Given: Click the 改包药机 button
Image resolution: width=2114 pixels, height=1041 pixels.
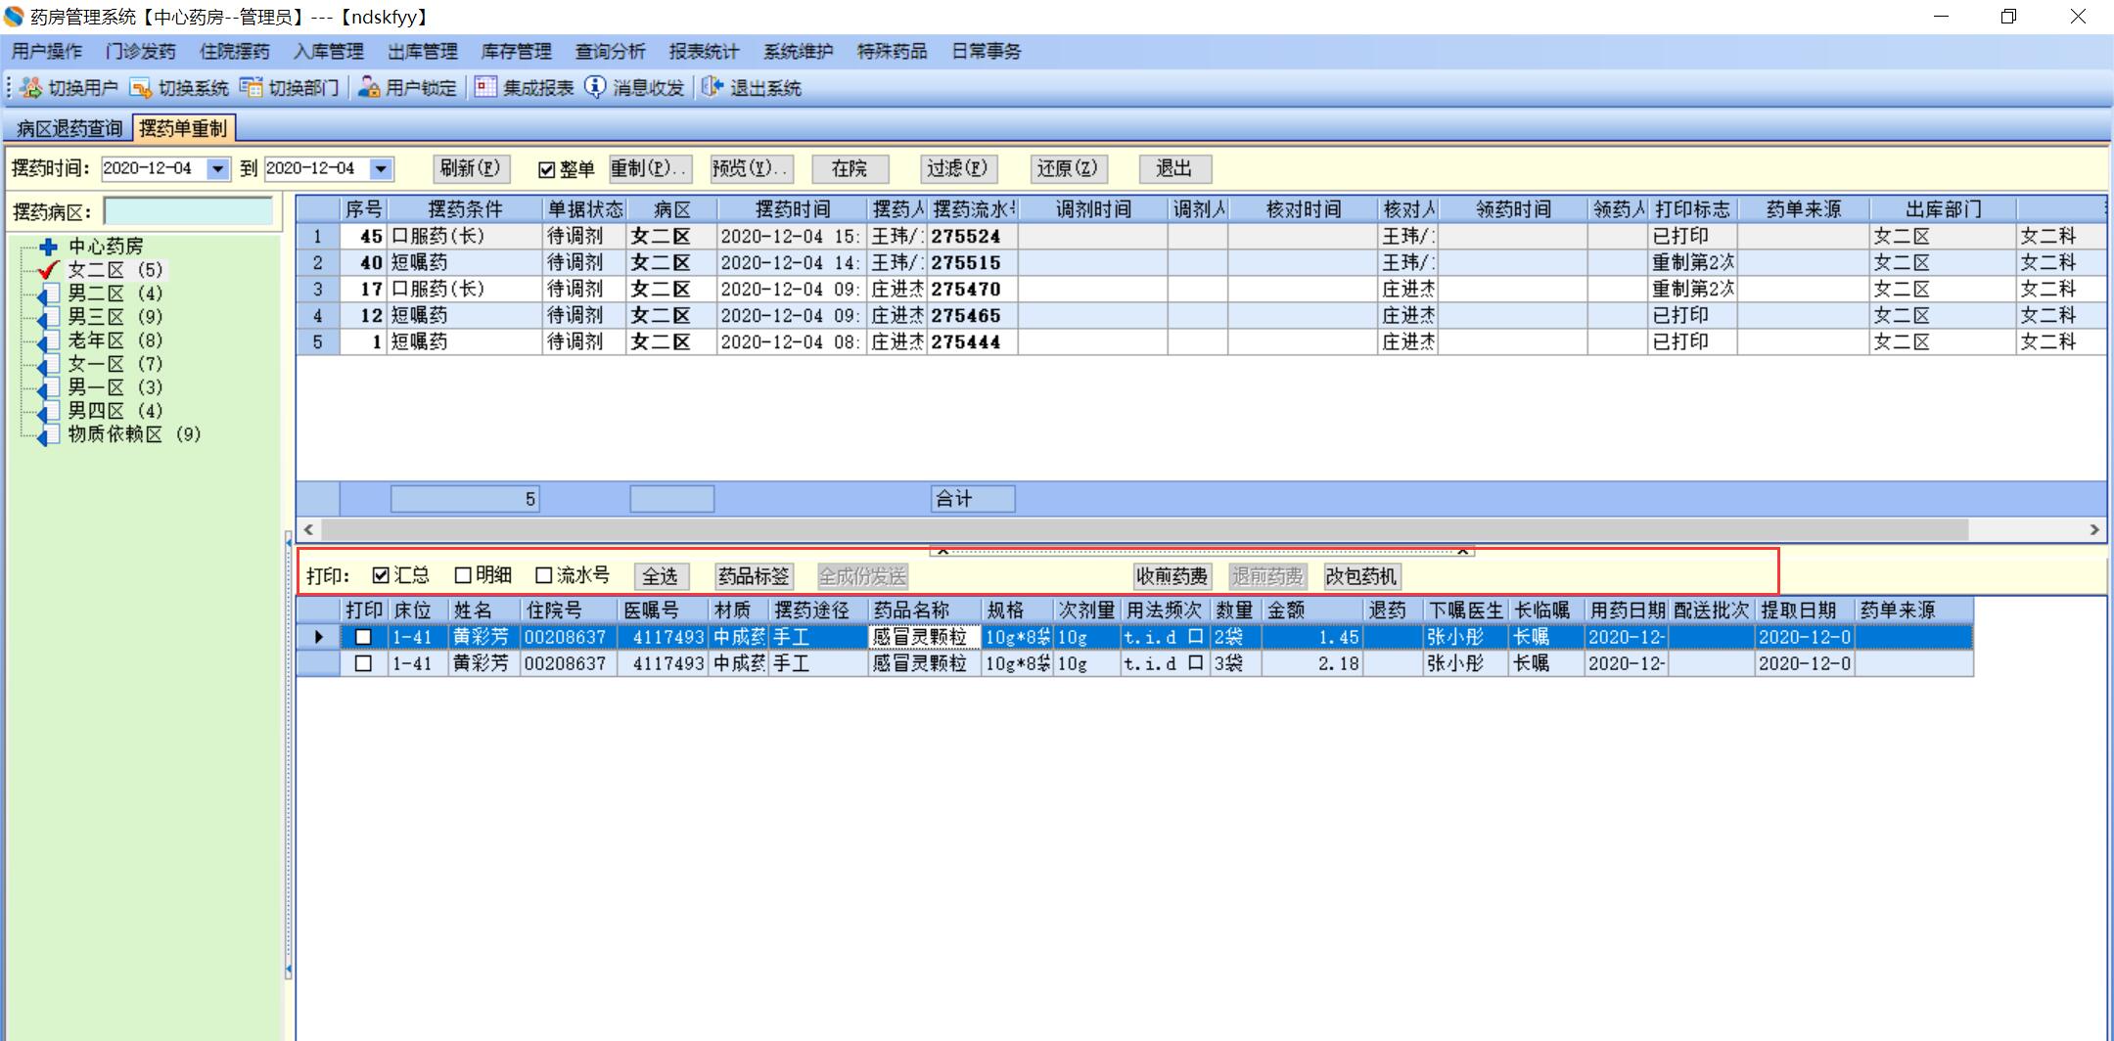Looking at the screenshot, I should point(1361,577).
